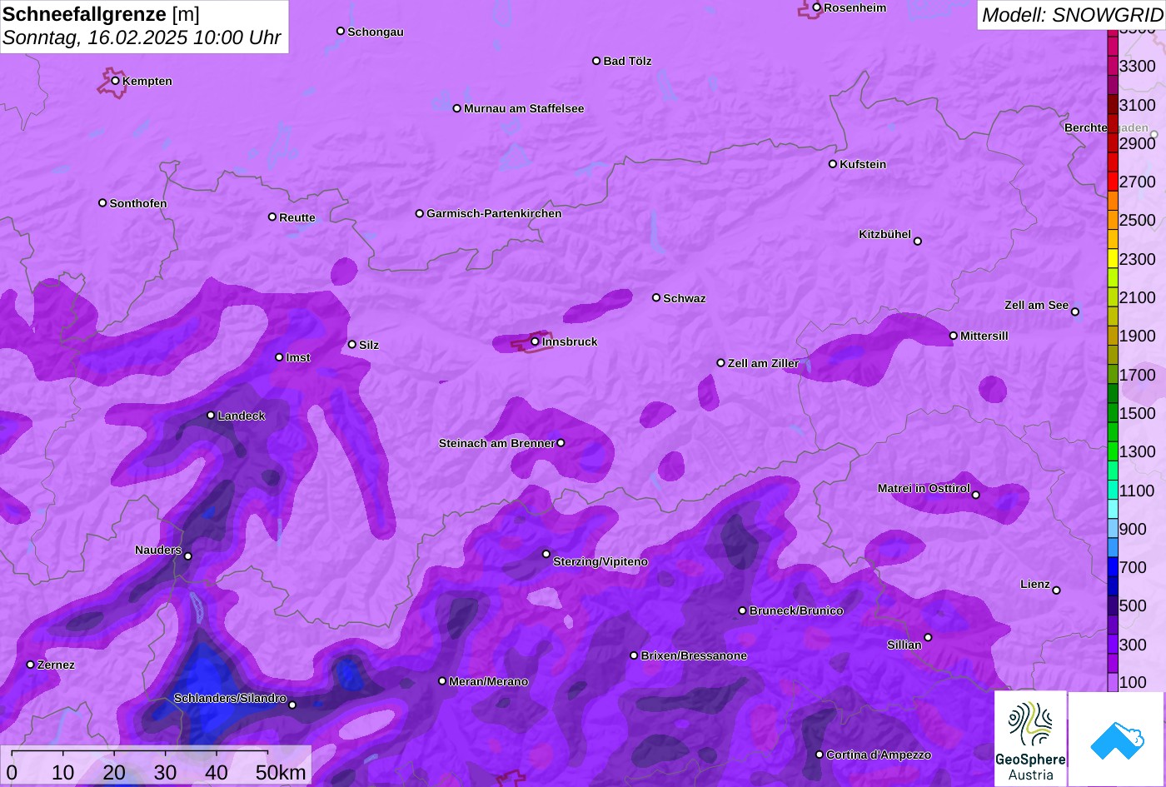Select the Nauders city marker dot
The image size is (1166, 787).
click(188, 556)
